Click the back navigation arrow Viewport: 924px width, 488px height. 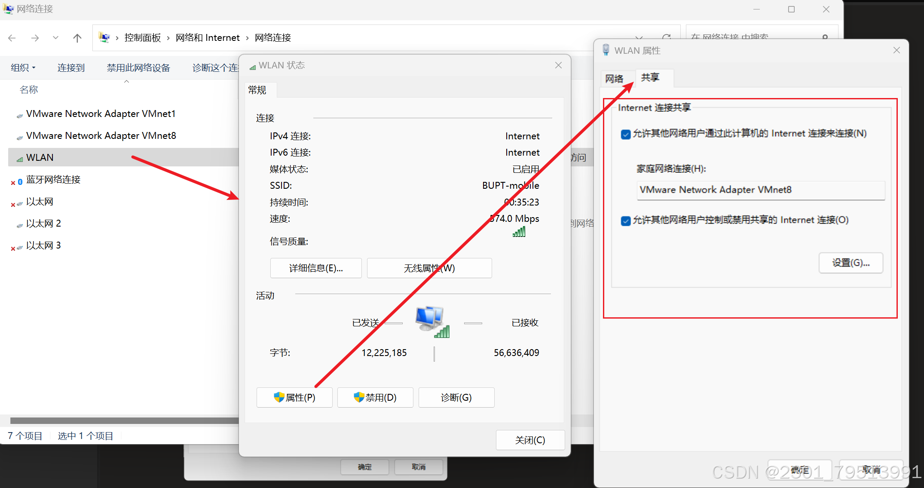coord(12,38)
